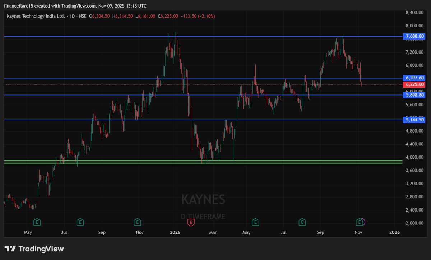This screenshot has width=431, height=260.
Task: Select the 5,898.80 blue price label
Action: 414,95
